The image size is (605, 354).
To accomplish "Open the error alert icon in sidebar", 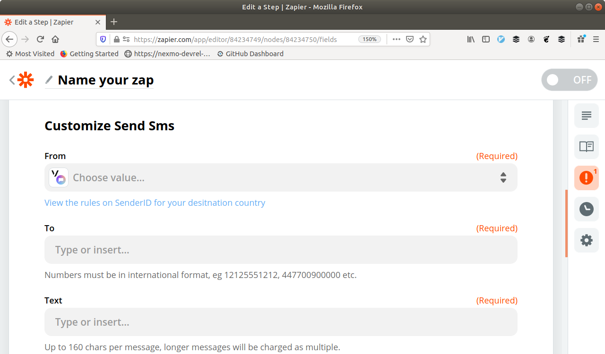I will pyautogui.click(x=587, y=178).
